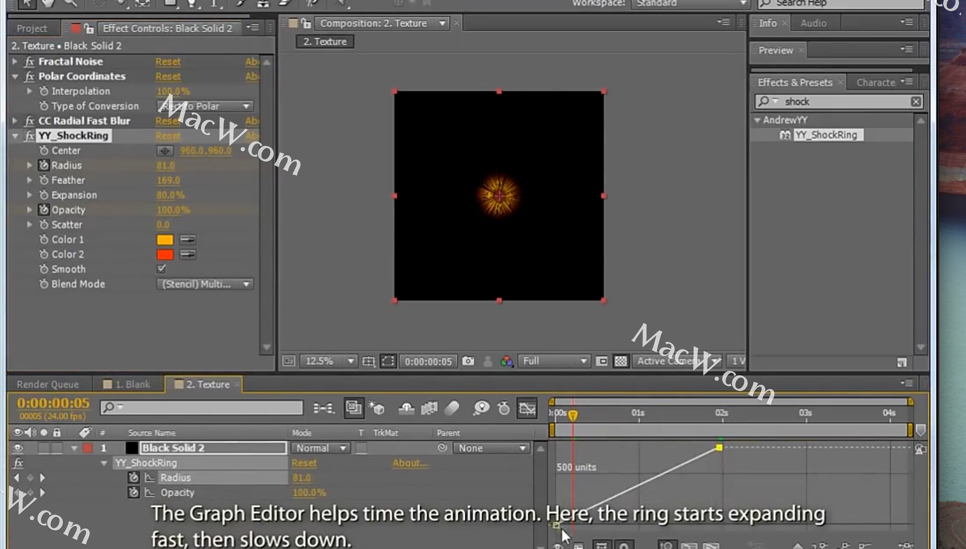Viewport: 966px width, 549px height.
Task: Click the Show Channel RGB icon
Action: coord(506,361)
